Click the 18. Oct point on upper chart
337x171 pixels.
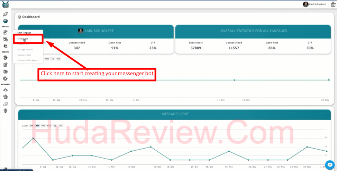(x=234, y=80)
